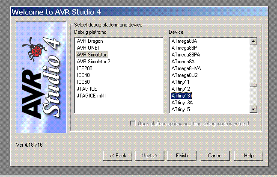Cancel the AVR Studio wizard
This screenshot has width=277, height=177.
pyautogui.click(x=215, y=156)
